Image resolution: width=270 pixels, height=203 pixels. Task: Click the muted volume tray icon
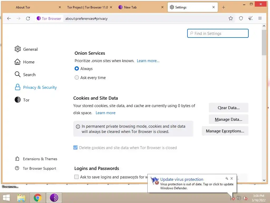[x=245, y=198]
